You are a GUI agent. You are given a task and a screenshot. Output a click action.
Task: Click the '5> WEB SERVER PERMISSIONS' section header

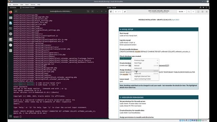158,97
